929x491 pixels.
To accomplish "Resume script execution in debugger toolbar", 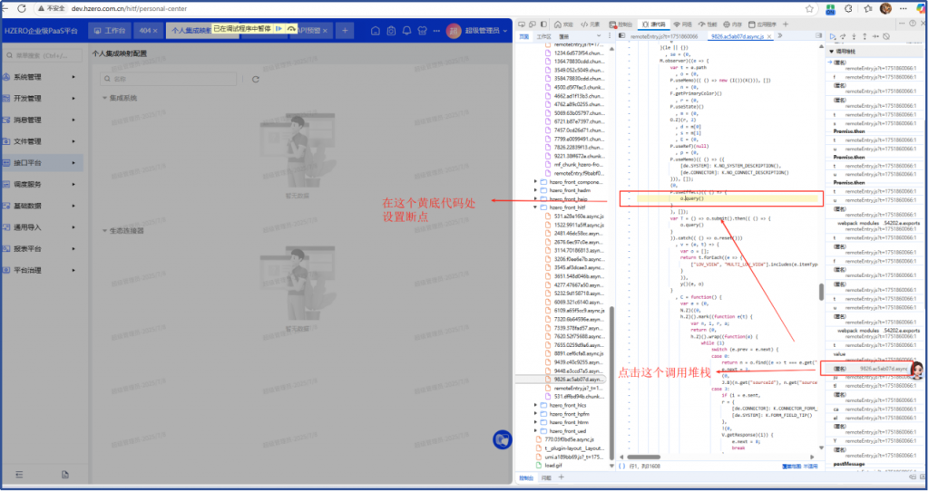I will point(834,37).
